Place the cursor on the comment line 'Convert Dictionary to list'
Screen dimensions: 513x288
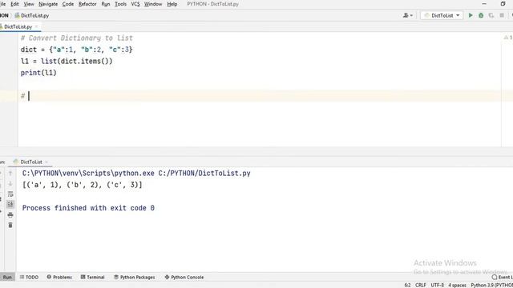tap(77, 38)
